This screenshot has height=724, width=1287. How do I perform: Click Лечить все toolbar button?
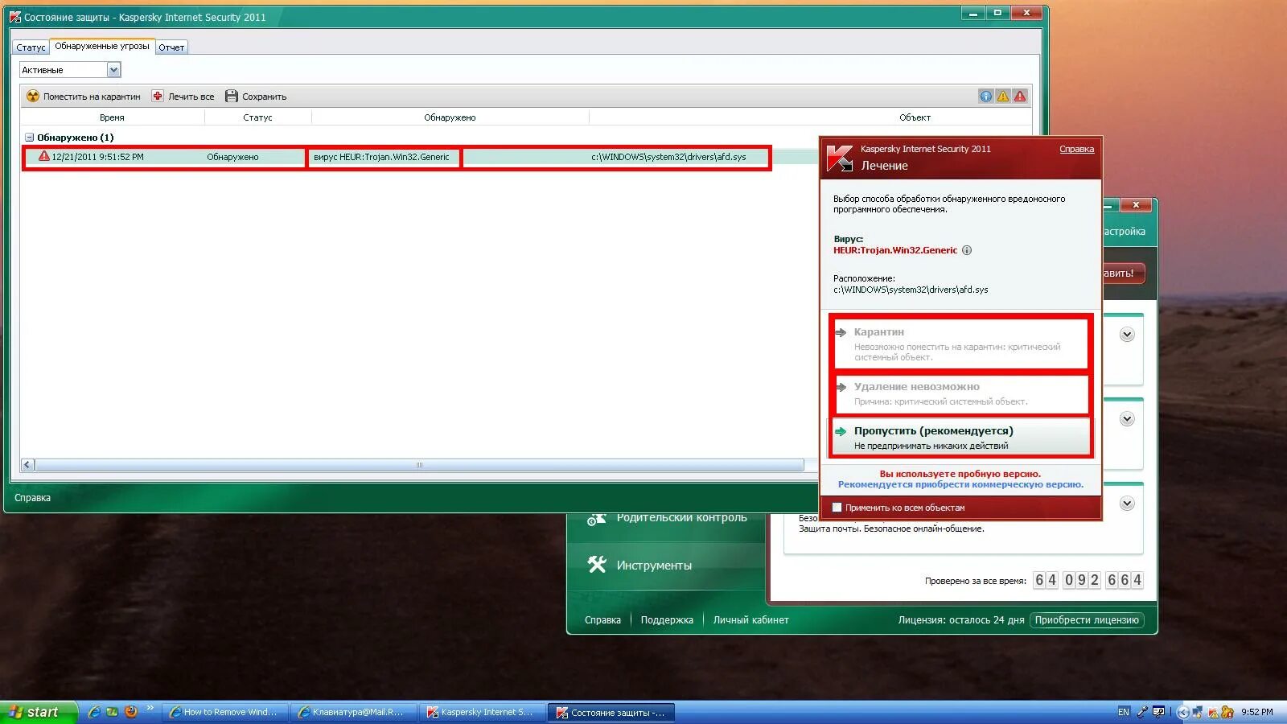coord(183,96)
